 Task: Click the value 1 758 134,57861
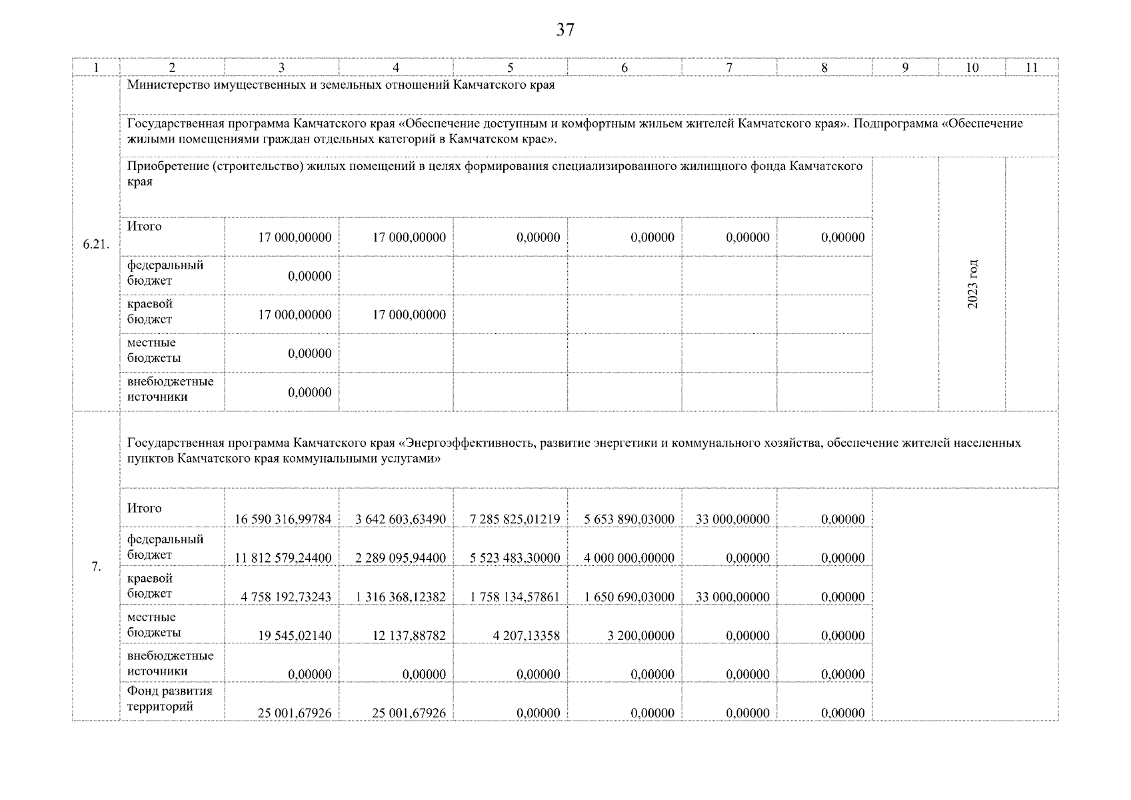point(515,597)
